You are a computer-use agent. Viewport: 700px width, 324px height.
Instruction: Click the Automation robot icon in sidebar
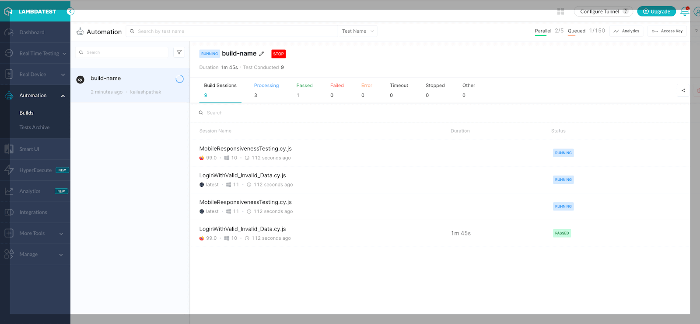9,95
